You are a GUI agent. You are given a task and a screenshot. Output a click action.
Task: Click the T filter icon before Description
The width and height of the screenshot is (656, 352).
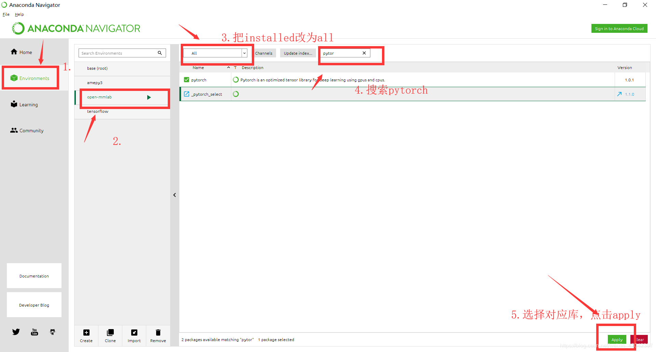click(x=235, y=68)
